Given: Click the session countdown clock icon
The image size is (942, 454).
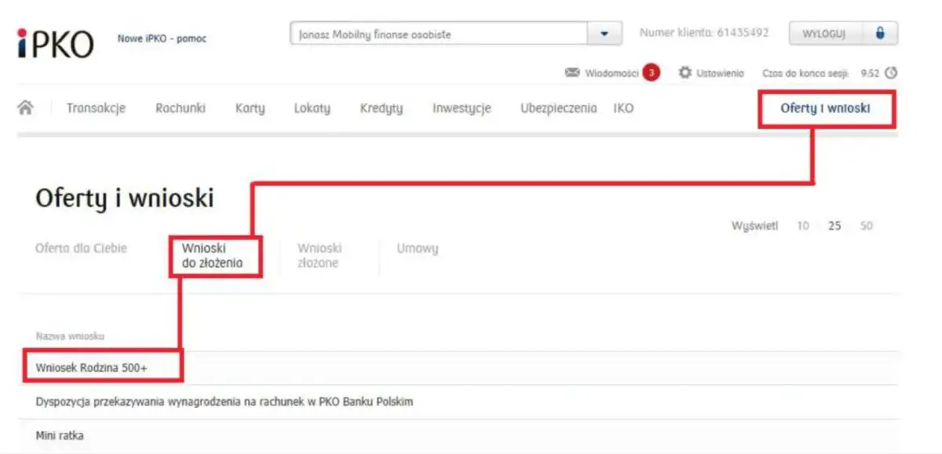Looking at the screenshot, I should [x=891, y=72].
